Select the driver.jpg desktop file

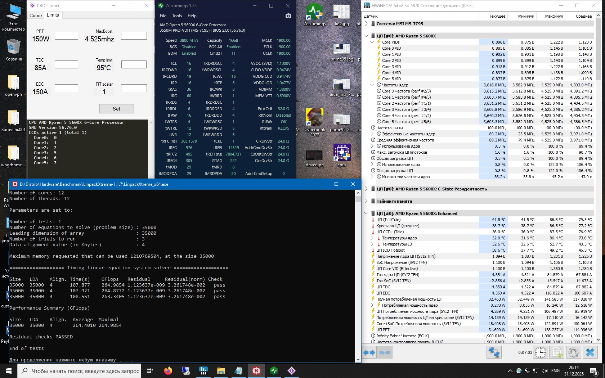pyautogui.click(x=315, y=158)
